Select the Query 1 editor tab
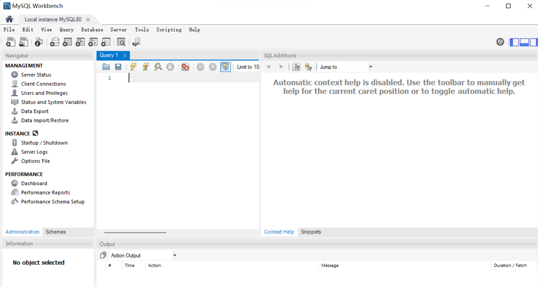The image size is (538, 287). point(109,55)
